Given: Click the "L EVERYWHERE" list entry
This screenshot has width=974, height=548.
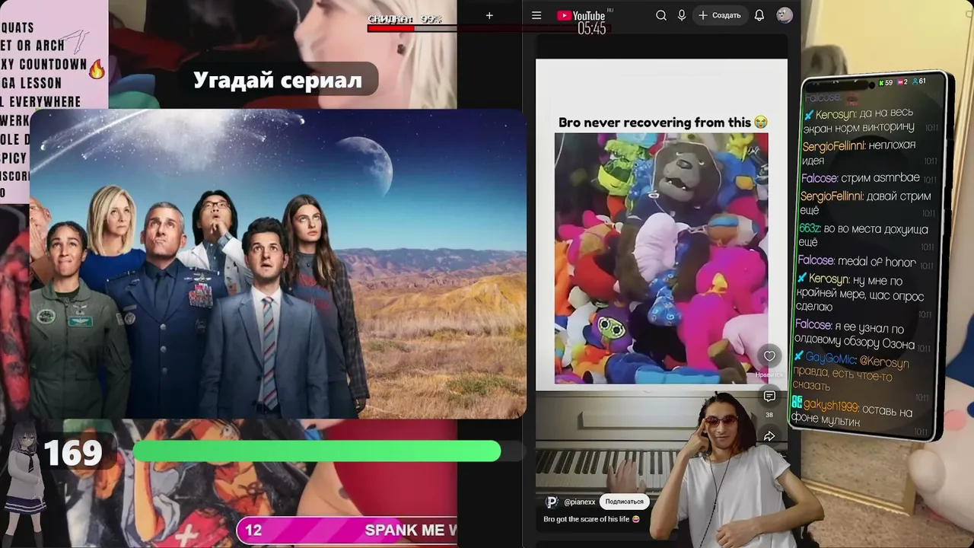Looking at the screenshot, I should 40,102.
